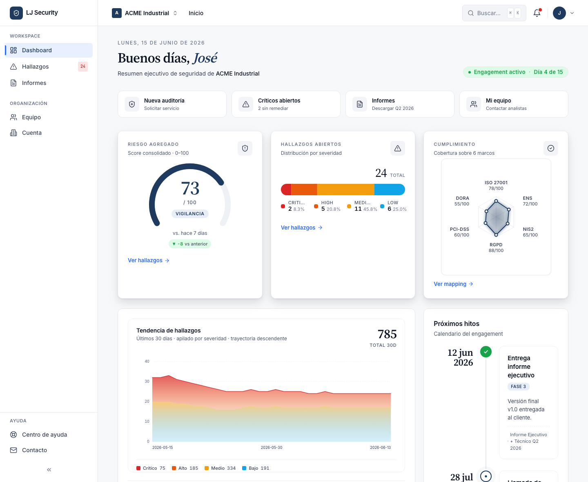Click the ACME Industrial 'A' badge
Screen dimensions: 588x482
click(x=117, y=13)
